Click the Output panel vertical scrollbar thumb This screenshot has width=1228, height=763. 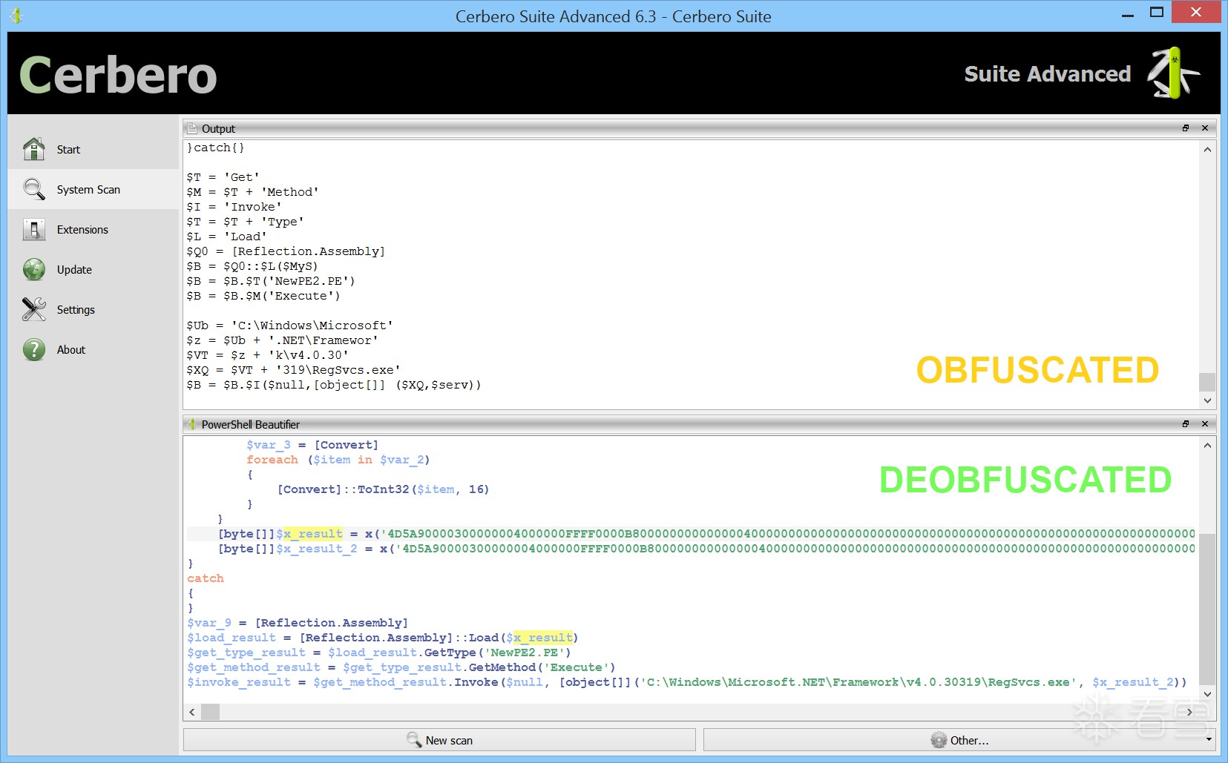[x=1207, y=382]
